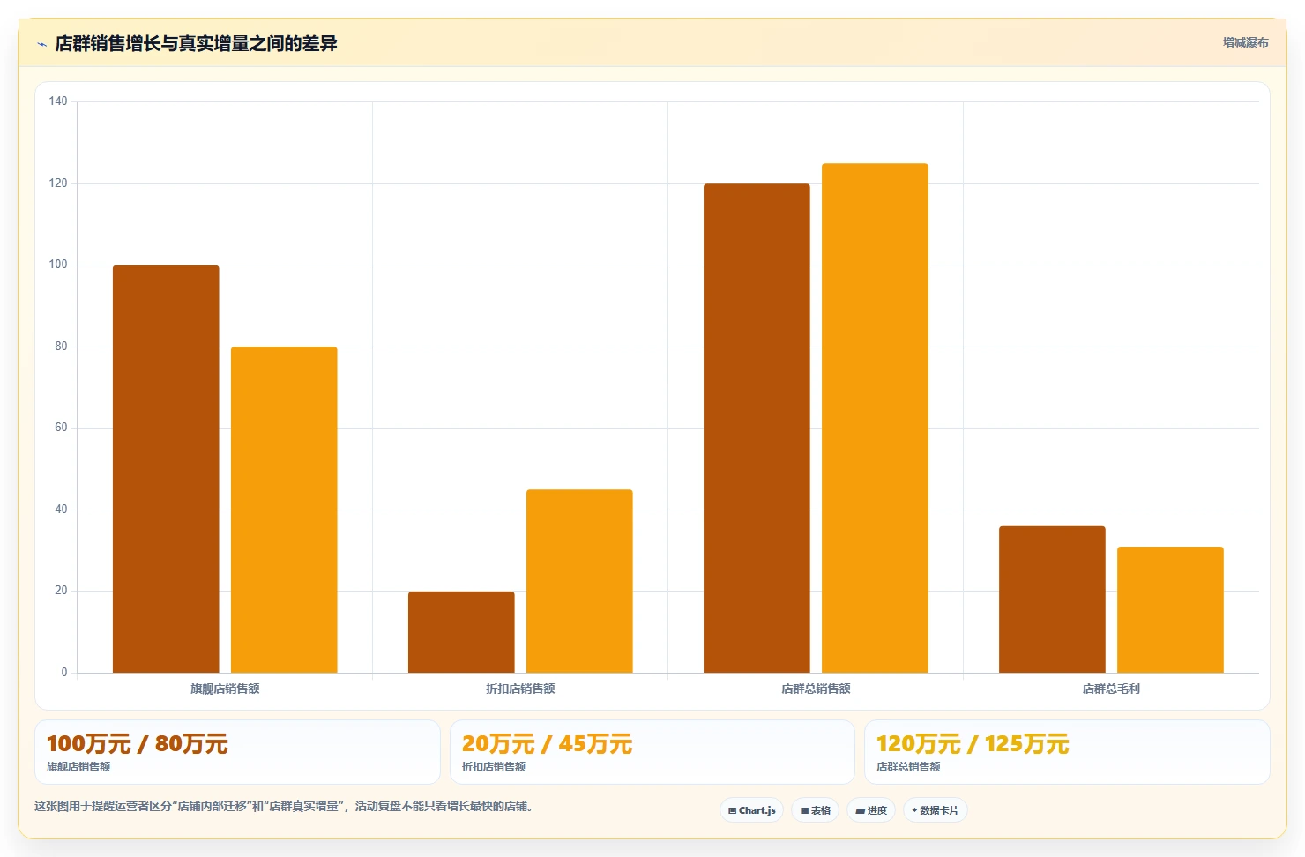Click the y-axis value 0
The width and height of the screenshot is (1305, 857).
click(64, 673)
